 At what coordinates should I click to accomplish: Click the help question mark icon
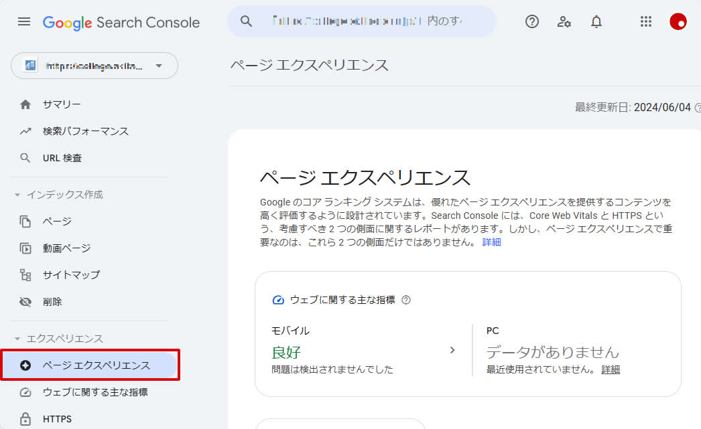pos(532,21)
